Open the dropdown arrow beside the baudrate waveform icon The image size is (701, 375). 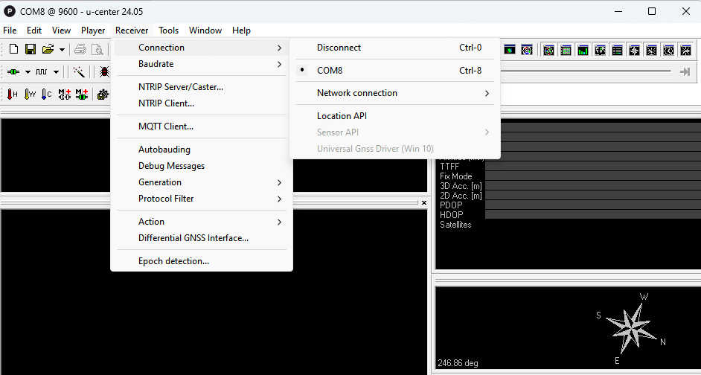[x=56, y=72]
